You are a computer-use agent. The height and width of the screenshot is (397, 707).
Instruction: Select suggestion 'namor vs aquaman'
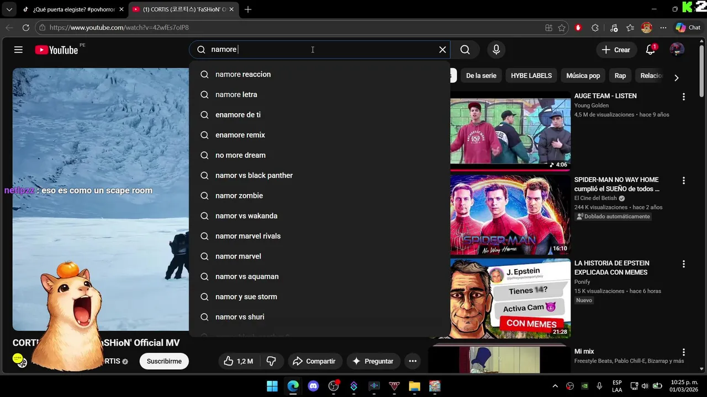point(319,277)
